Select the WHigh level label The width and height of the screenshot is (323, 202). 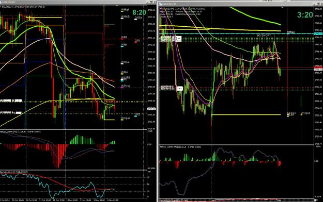125,10
